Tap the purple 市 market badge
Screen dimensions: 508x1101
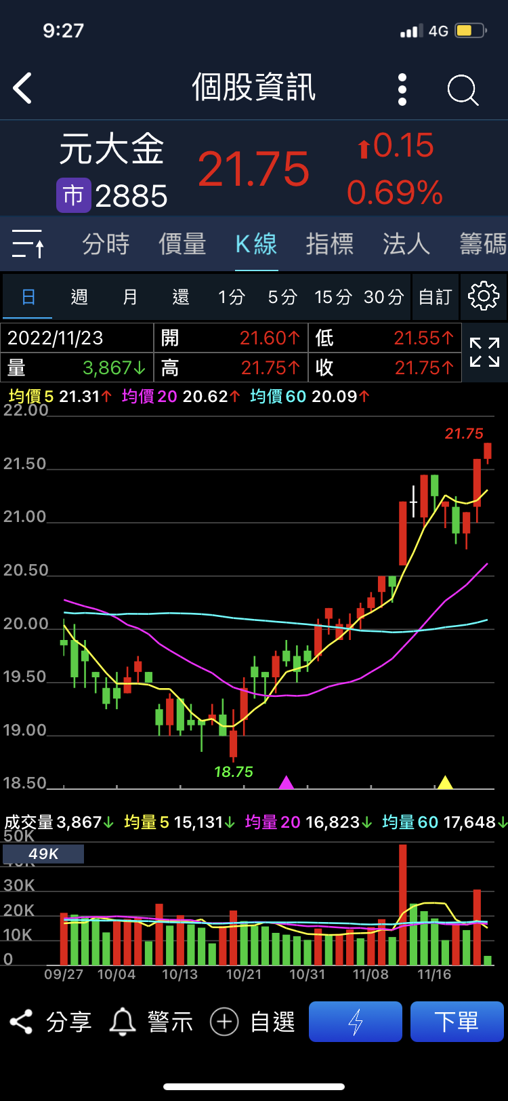(x=73, y=195)
